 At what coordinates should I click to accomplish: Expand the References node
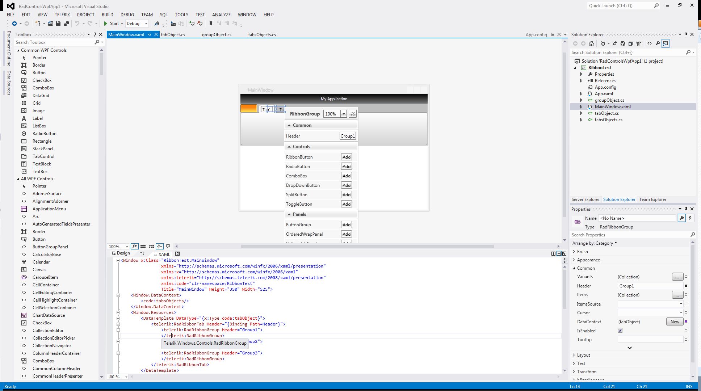coord(582,81)
